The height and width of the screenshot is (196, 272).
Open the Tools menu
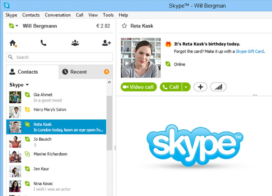pyautogui.click(x=108, y=15)
